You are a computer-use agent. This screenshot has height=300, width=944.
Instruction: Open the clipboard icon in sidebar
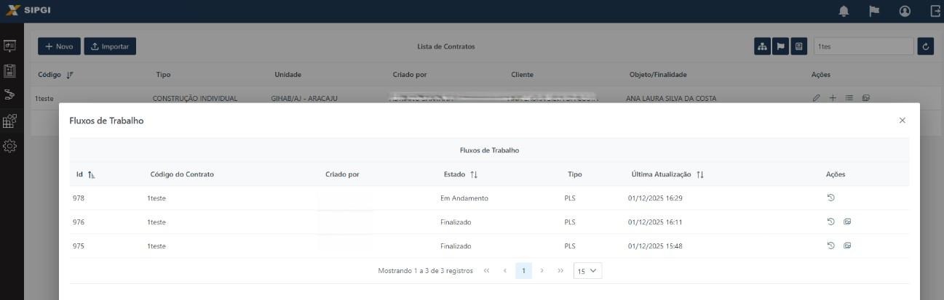point(10,70)
